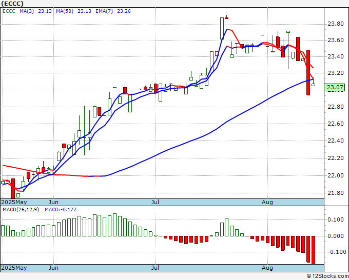The width and height of the screenshot is (349, 280).
Task: Click the MACD(26,12,9) indicator label
Action: (x=21, y=210)
